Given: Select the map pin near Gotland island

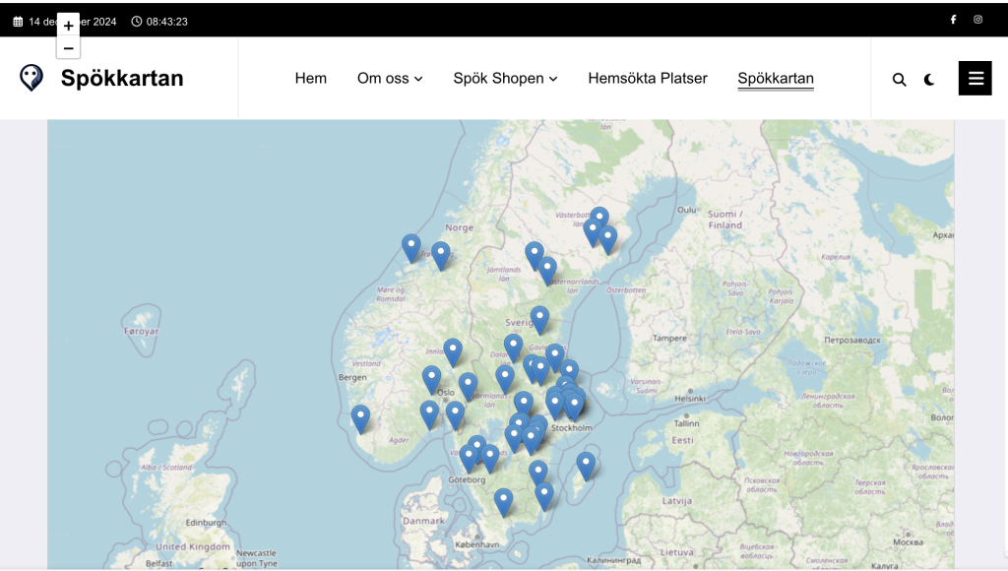Looking at the screenshot, I should tap(586, 467).
